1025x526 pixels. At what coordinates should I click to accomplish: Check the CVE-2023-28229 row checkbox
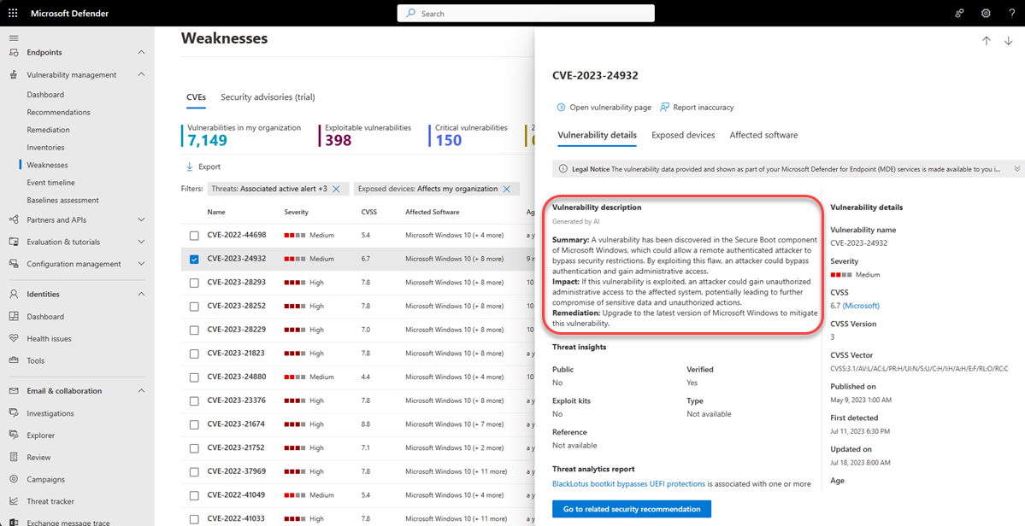194,330
